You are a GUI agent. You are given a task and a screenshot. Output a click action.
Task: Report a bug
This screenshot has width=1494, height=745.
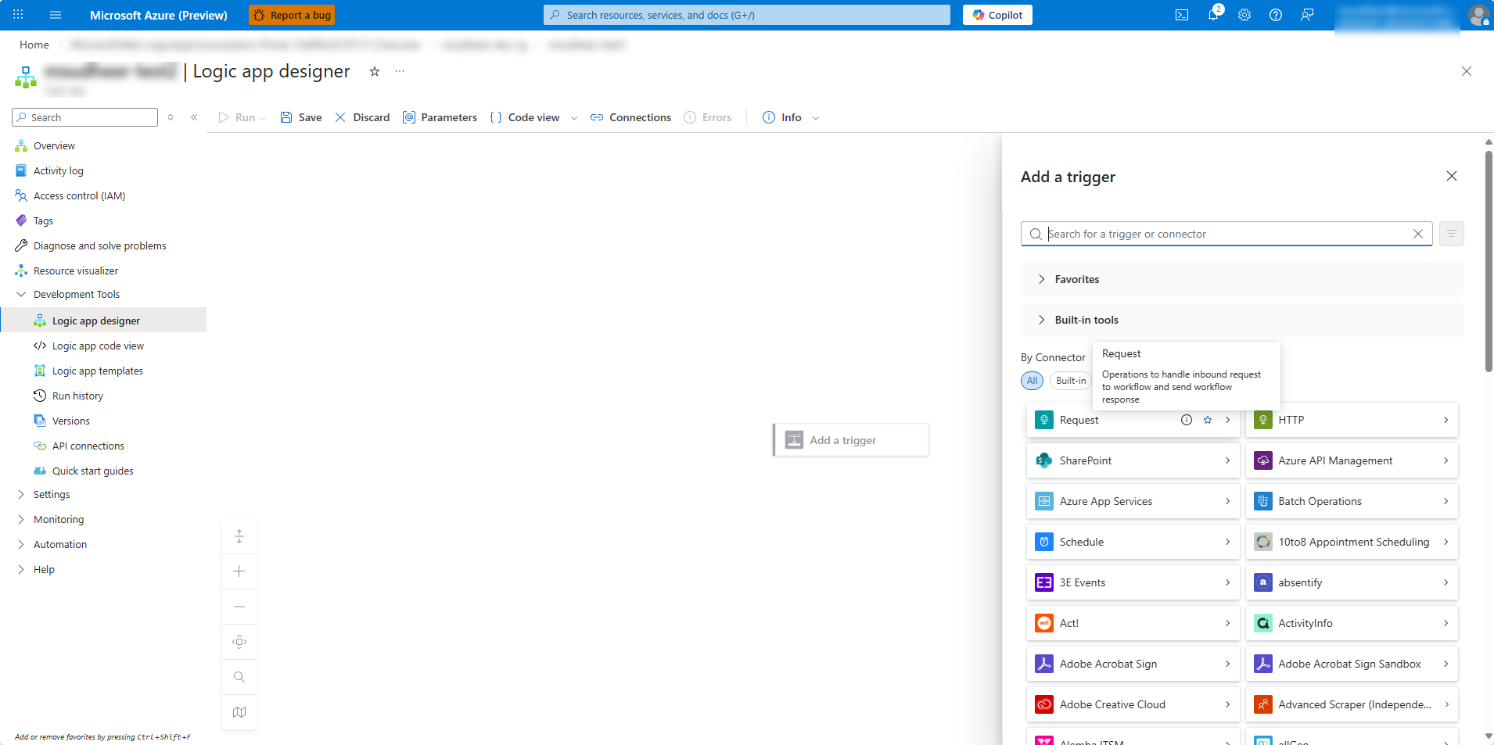292,15
